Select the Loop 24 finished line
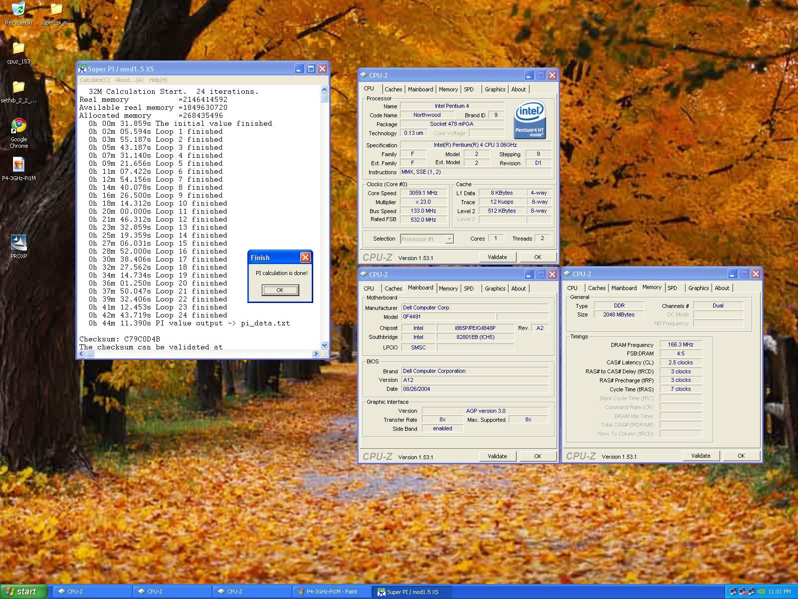The width and height of the screenshot is (798, 599). [x=158, y=315]
